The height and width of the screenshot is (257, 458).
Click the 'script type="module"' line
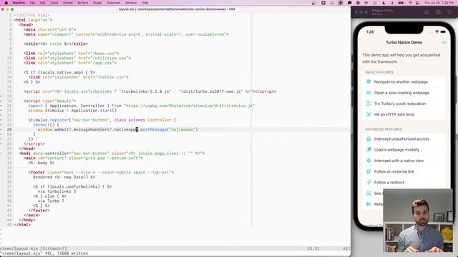point(49,101)
